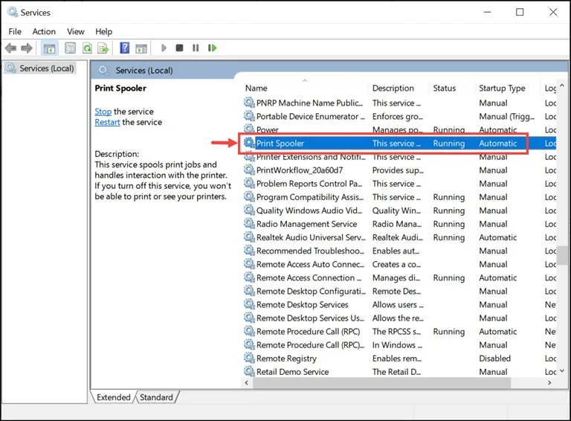571x421 pixels.
Task: Select Remote Access Auto Connec... service
Action: [310, 264]
